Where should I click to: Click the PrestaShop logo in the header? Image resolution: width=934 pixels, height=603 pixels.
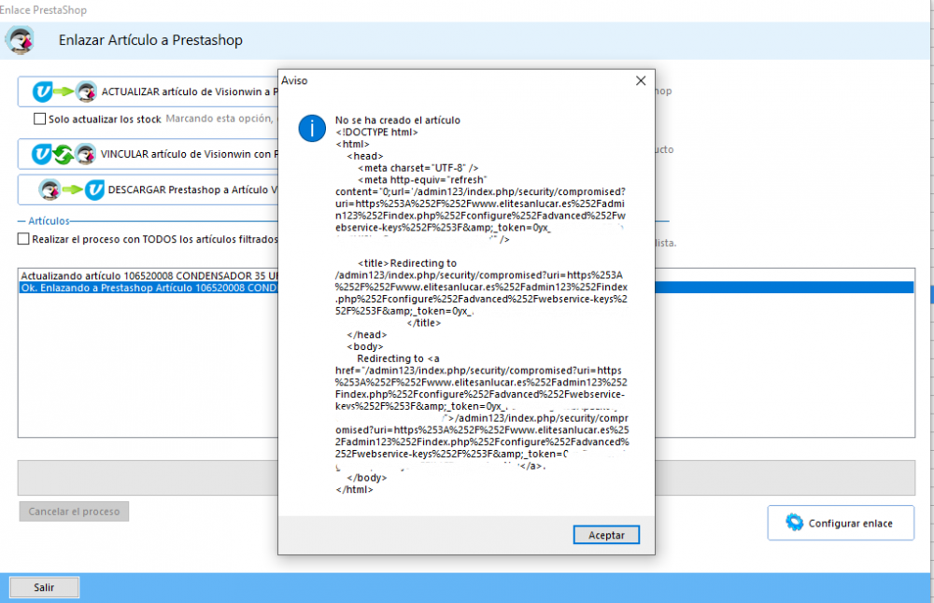[21, 40]
